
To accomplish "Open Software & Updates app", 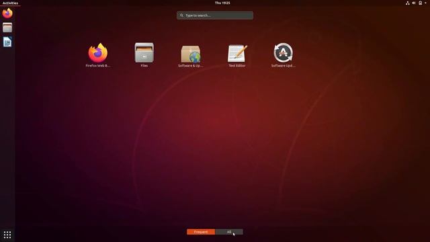I will 191,54.
